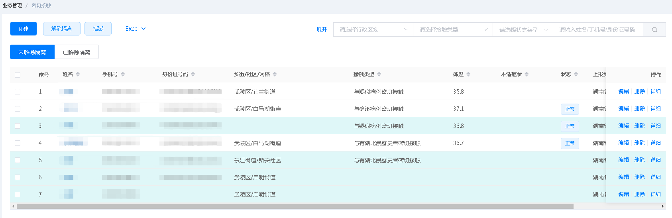Open 详细 for row 3
Image resolution: width=672 pixels, height=218 pixels.
tap(656, 126)
